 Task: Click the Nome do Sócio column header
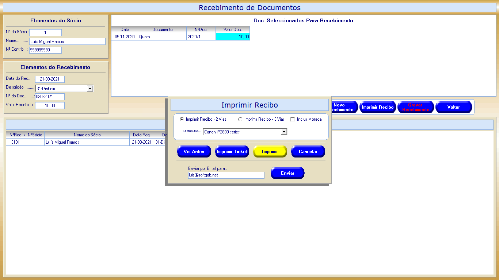click(x=87, y=135)
